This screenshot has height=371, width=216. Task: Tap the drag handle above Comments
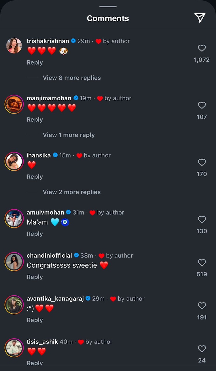[108, 6]
